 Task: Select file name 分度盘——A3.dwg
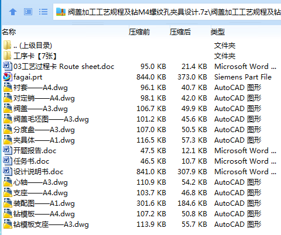point(44,130)
